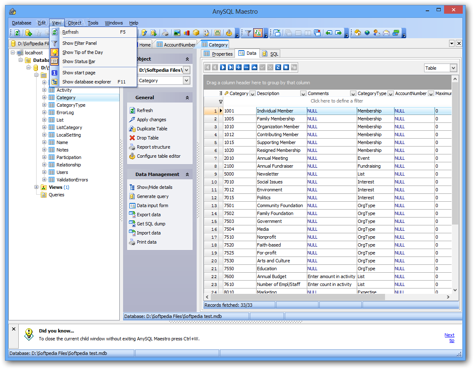474x369 pixels.
Task: Click the bar chart diagram toolbar icon
Action: [187, 33]
